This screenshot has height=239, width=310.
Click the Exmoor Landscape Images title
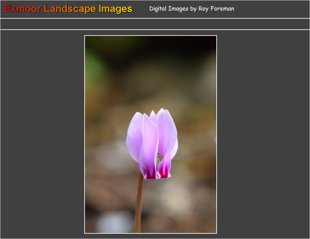[x=68, y=9]
